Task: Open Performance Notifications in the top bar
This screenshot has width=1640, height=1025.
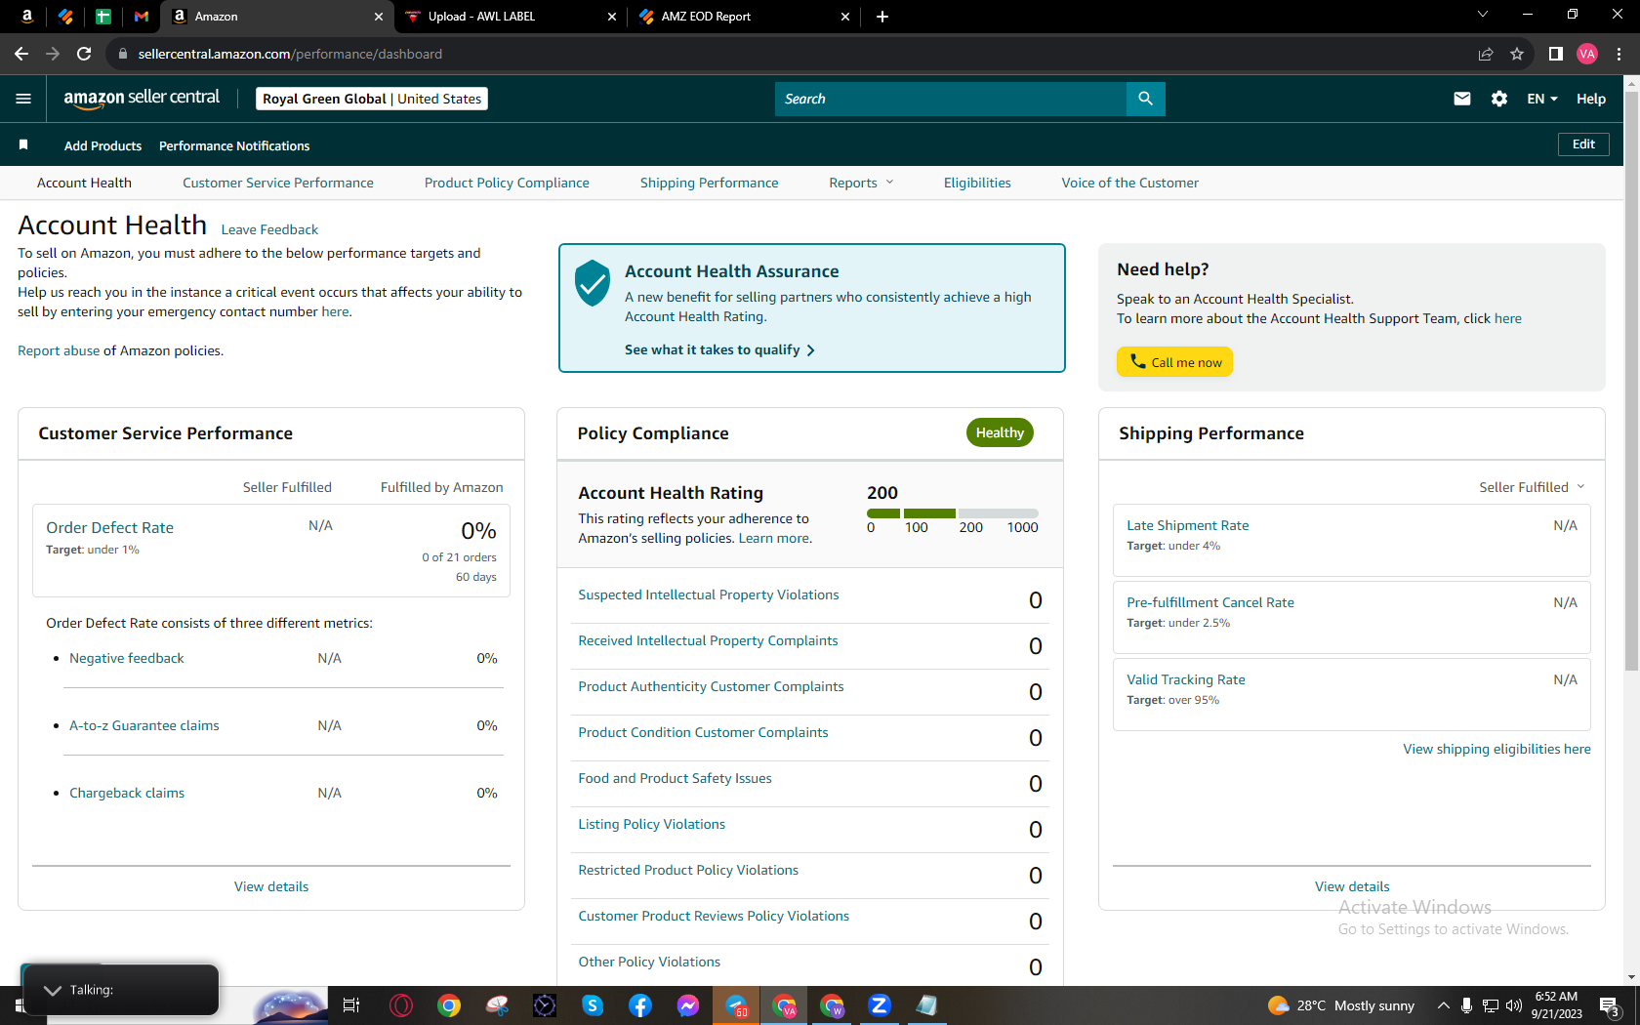Action: tap(234, 145)
